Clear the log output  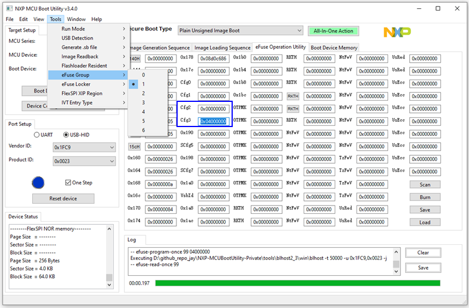(423, 253)
